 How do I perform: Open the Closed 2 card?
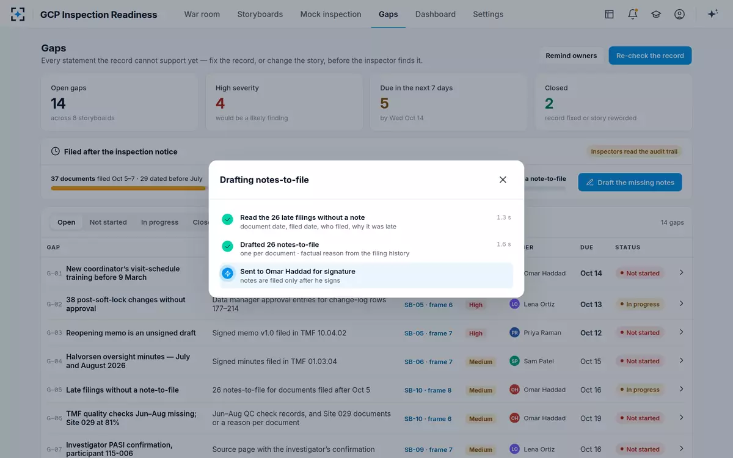click(613, 102)
